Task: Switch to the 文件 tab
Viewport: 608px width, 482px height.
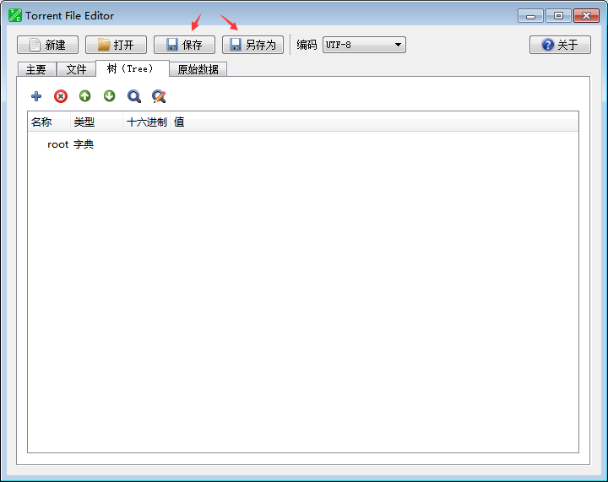Action: pos(76,69)
